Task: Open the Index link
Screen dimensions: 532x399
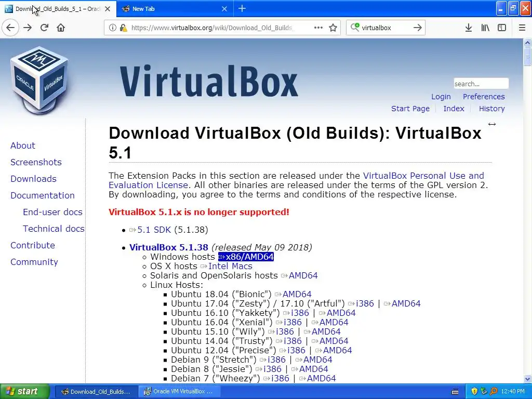Action: (x=454, y=109)
